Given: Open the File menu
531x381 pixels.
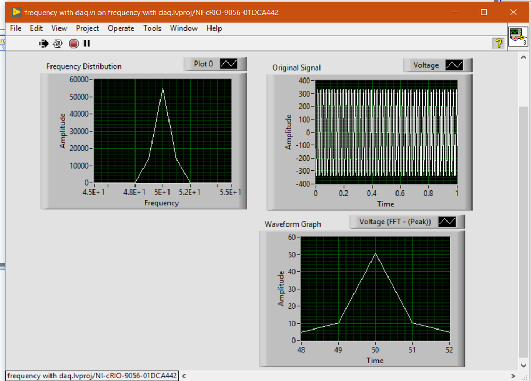Looking at the screenshot, I should point(15,29).
